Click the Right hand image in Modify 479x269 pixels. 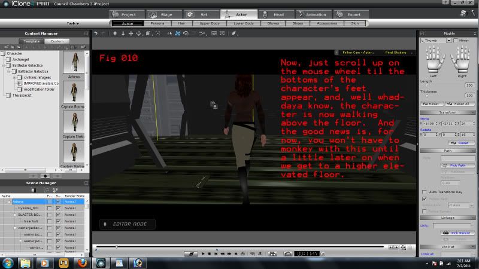click(461, 59)
